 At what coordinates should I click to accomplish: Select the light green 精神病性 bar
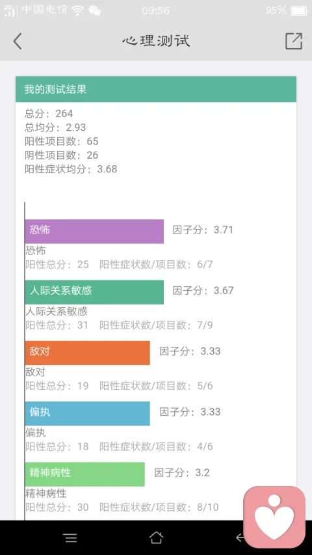click(x=85, y=474)
